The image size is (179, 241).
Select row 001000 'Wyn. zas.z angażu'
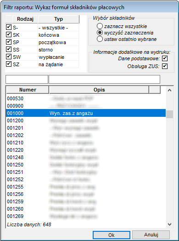tap(86, 113)
